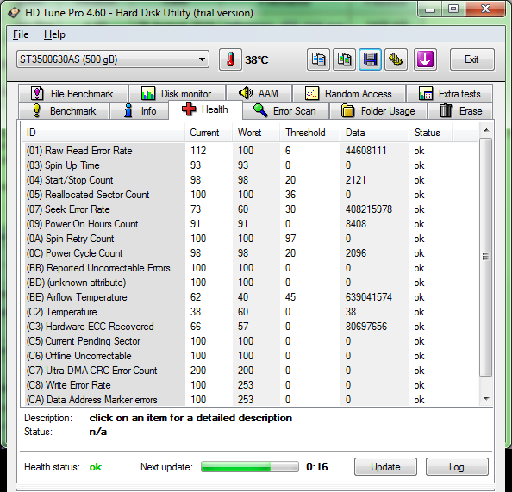This screenshot has width=512, height=492.
Task: Switch to Erase tab
Action: coord(460,110)
